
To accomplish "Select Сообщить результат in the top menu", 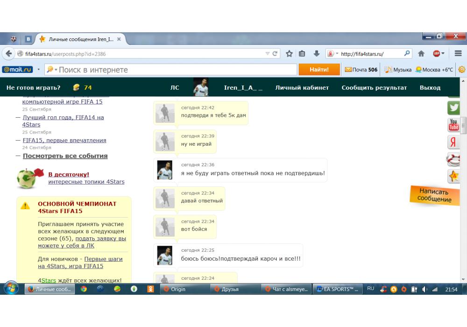I will 374,88.
